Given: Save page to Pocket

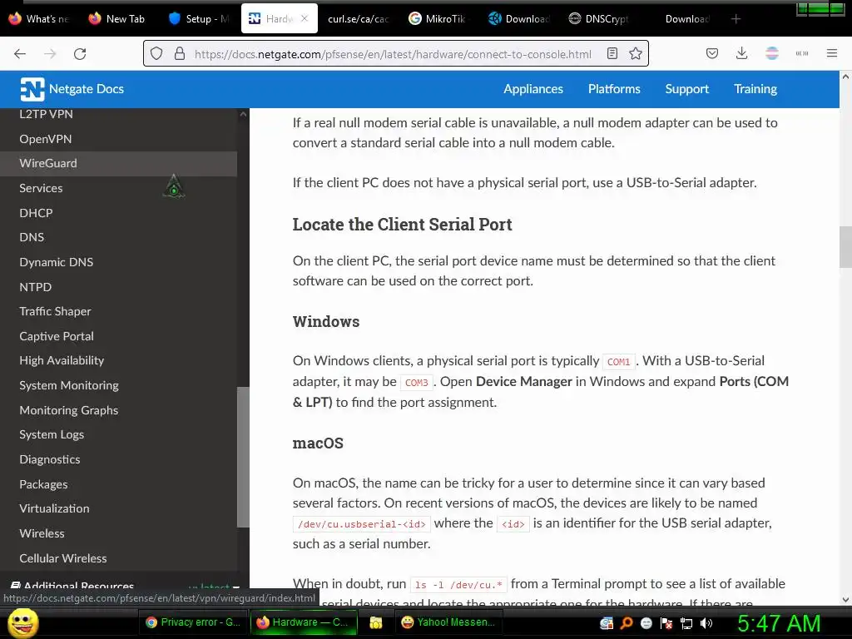Looking at the screenshot, I should pos(712,53).
